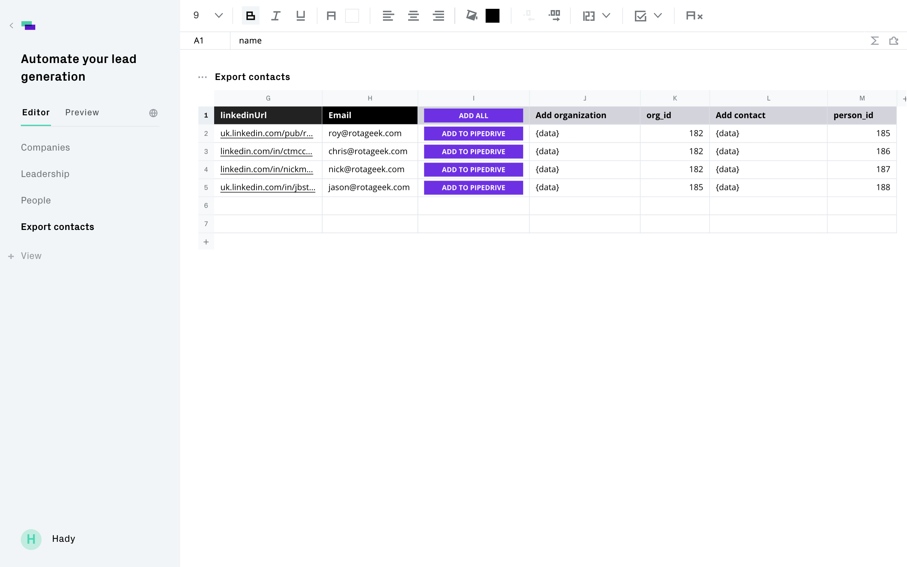Screen dimensions: 907x567
Task: Decrease decimal places
Action: 528,16
